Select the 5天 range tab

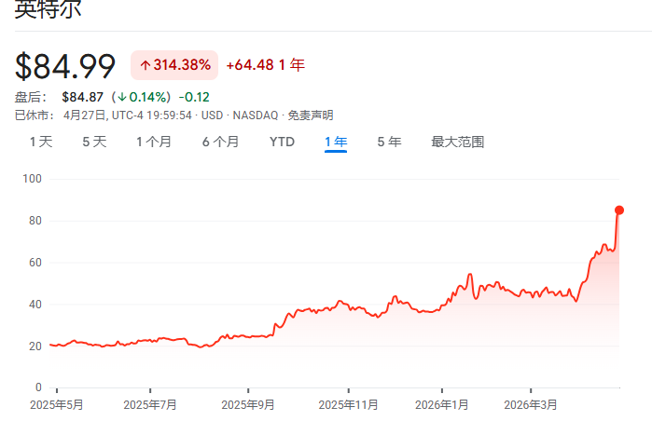coord(94,143)
